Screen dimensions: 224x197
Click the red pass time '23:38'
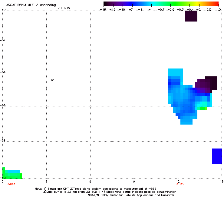tap(11, 184)
